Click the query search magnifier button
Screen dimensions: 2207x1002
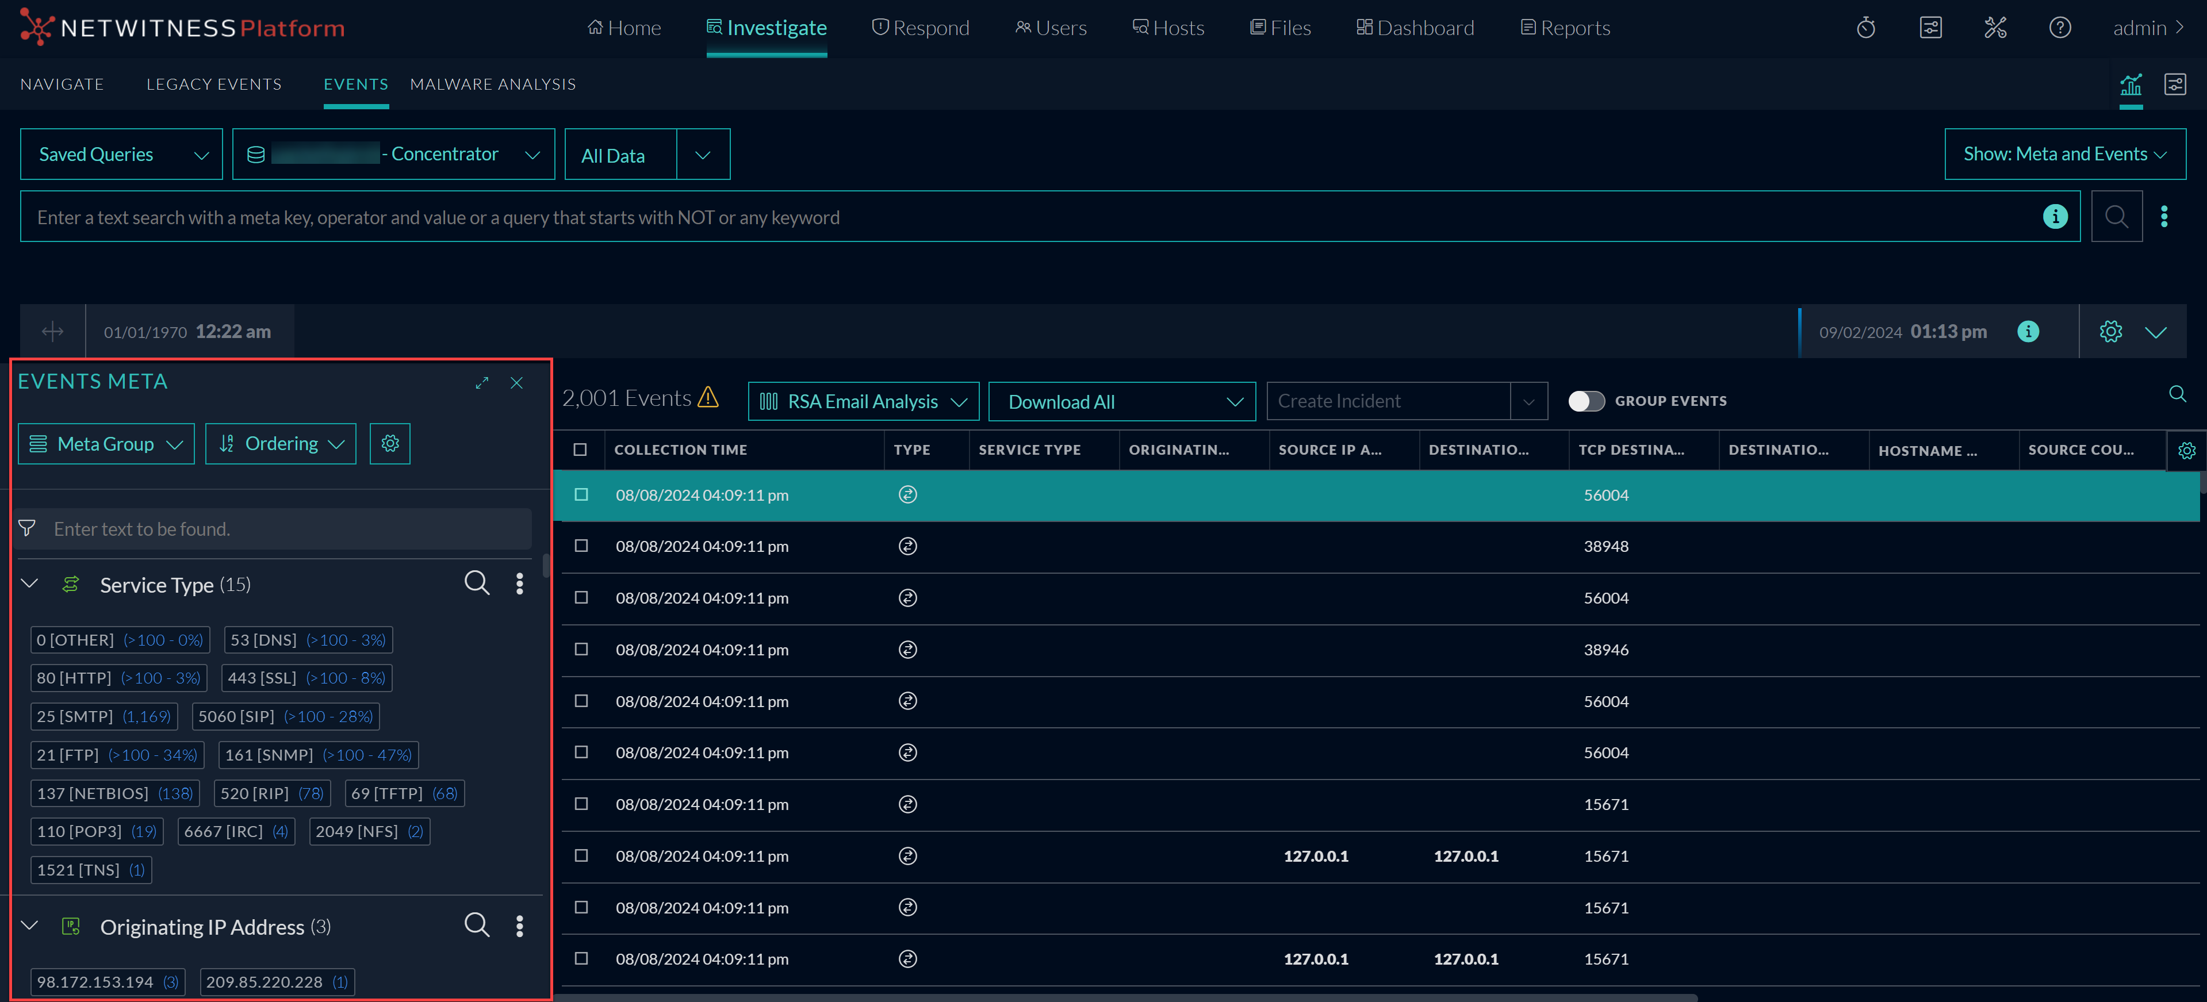pos(2116,217)
